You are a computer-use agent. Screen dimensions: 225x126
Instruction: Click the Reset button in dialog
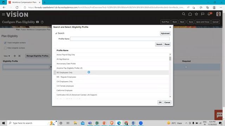click(x=167, y=44)
